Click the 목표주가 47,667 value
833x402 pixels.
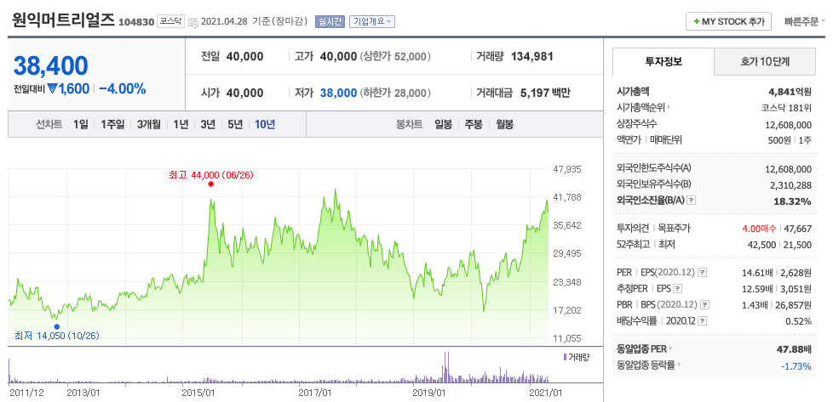[797, 229]
